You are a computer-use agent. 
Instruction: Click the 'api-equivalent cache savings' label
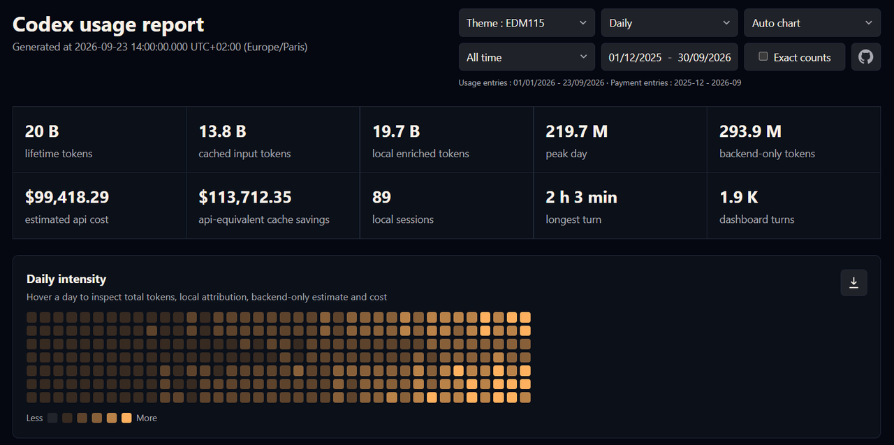(x=264, y=219)
